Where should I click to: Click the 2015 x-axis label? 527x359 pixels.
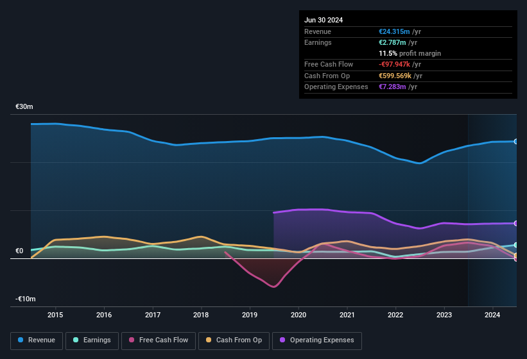pos(55,315)
